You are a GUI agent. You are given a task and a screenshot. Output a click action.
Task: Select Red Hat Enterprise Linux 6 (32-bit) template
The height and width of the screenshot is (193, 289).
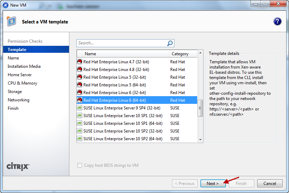(137, 92)
